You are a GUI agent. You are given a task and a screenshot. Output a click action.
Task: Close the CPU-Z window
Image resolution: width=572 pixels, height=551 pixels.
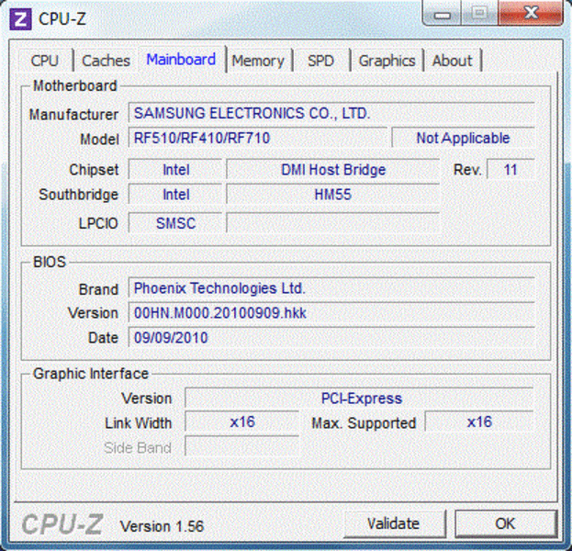pos(531,13)
